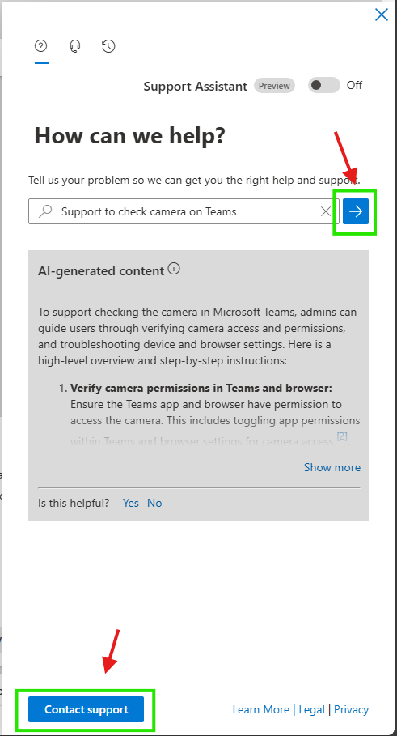
Task: Click the magnifier search icon in the field
Action: (45, 211)
